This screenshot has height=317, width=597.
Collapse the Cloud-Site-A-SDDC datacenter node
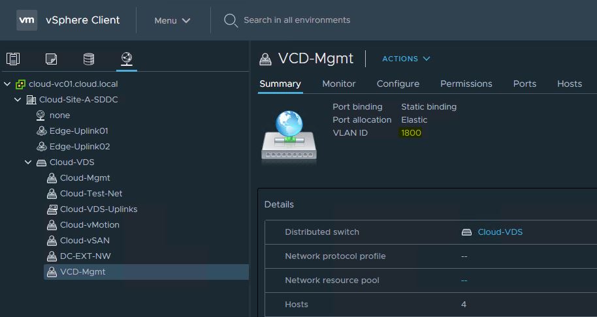pyautogui.click(x=18, y=100)
